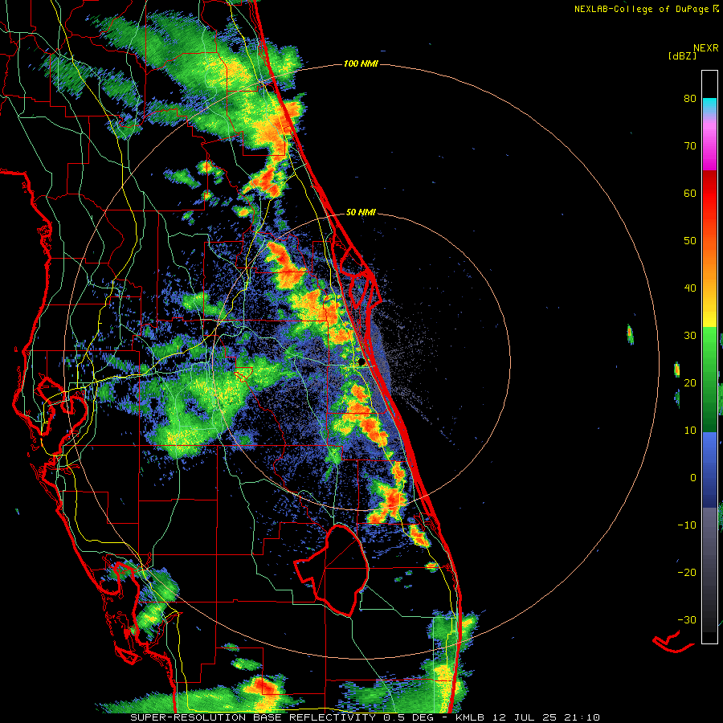This screenshot has height=723, width=723.
Task: Click the NEXLAB-College of DuPage header text
Action: [x=647, y=9]
